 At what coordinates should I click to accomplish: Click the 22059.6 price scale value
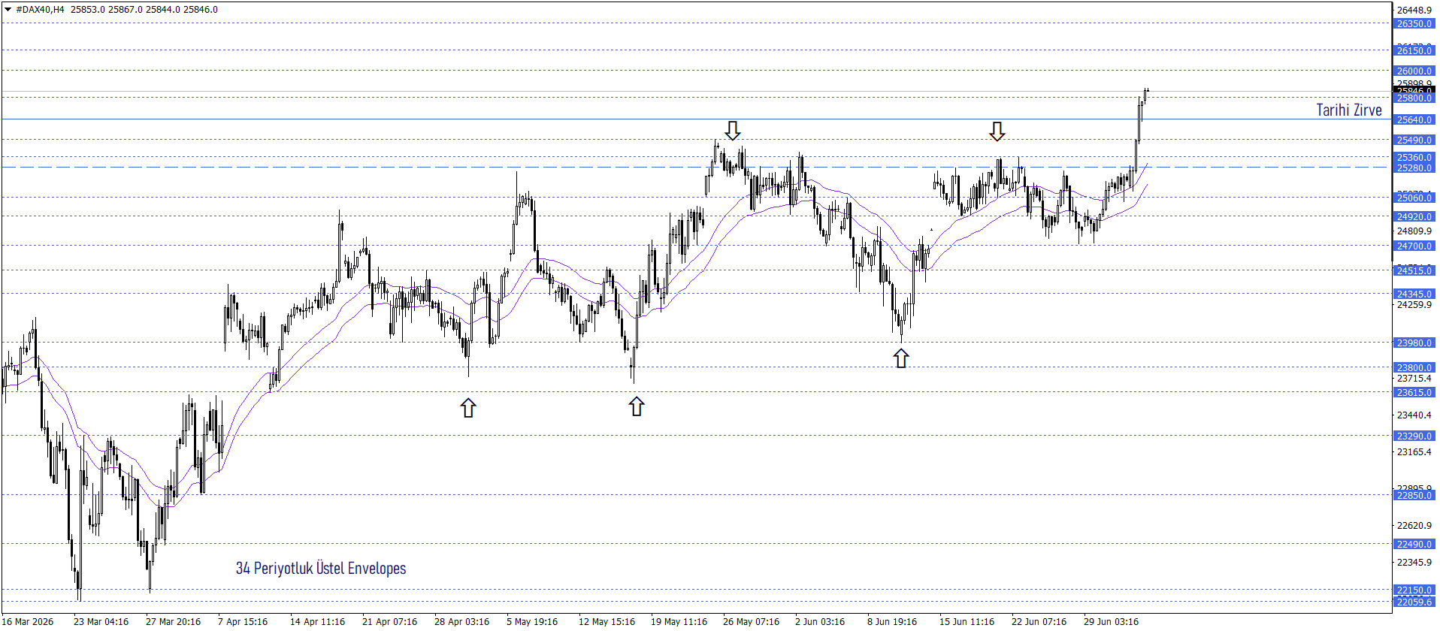[x=1414, y=602]
